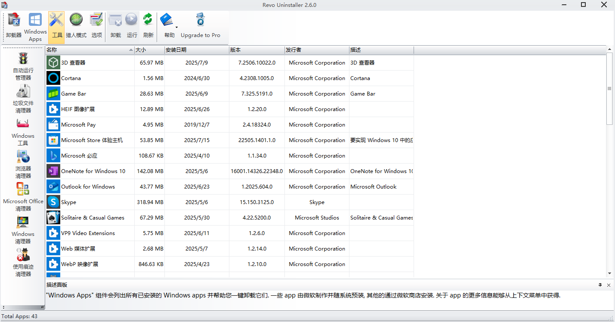The height and width of the screenshot is (322, 615).
Task: Sort list by 名称 column header
Action: coord(90,50)
